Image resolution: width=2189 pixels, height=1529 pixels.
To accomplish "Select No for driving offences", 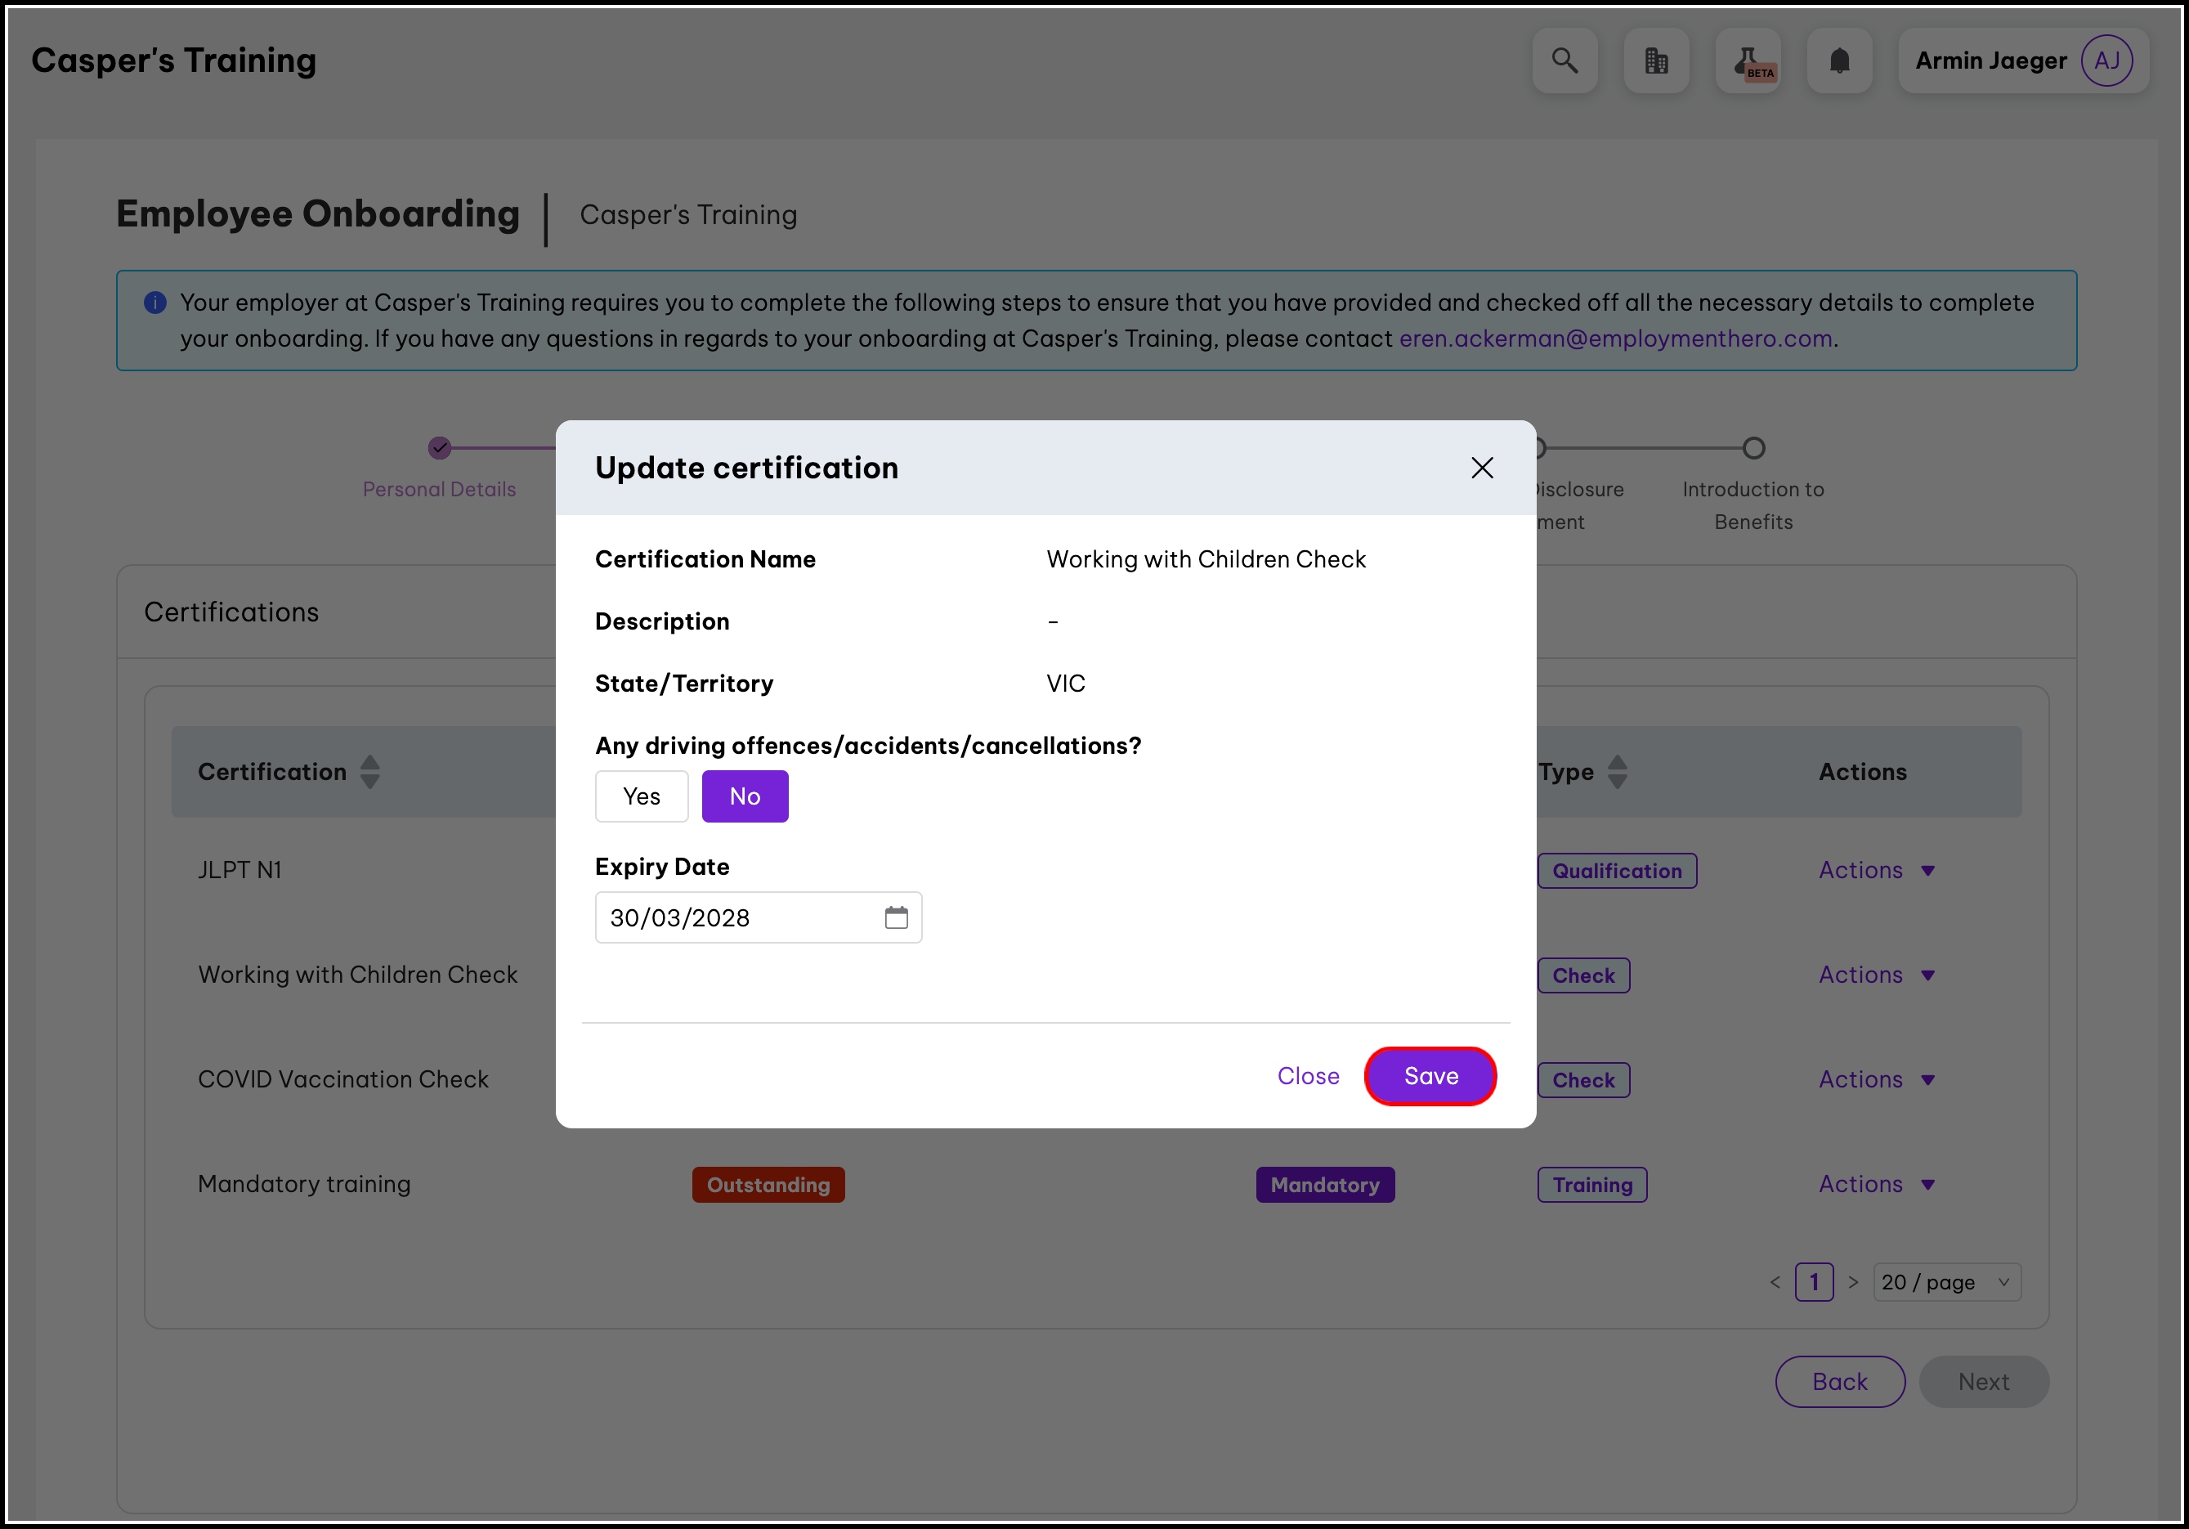I will coord(745,796).
